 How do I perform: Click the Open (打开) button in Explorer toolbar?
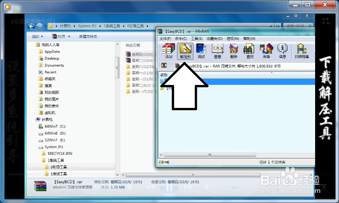tap(59, 37)
